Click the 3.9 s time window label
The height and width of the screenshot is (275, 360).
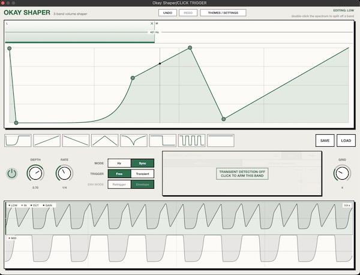point(347,206)
